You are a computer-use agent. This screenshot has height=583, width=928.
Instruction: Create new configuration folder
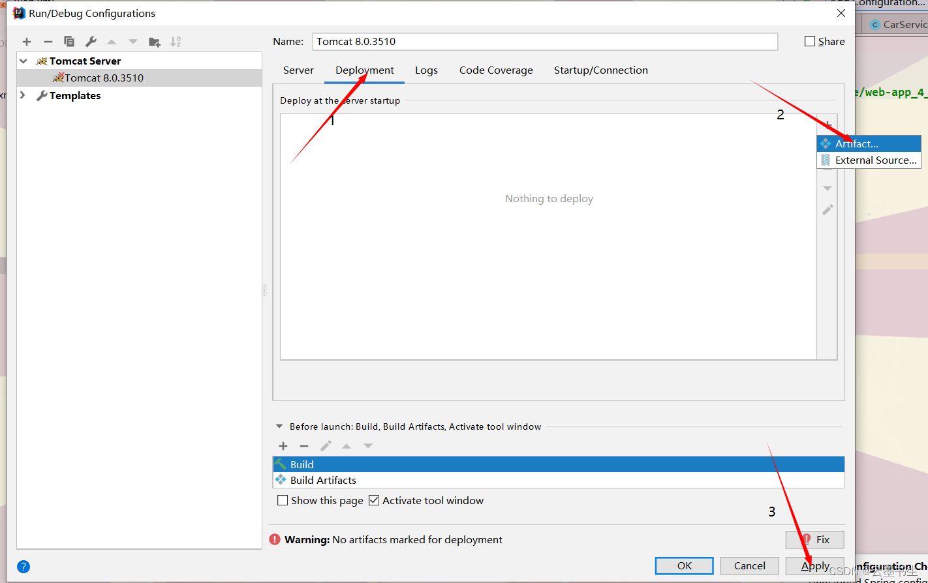pyautogui.click(x=155, y=42)
